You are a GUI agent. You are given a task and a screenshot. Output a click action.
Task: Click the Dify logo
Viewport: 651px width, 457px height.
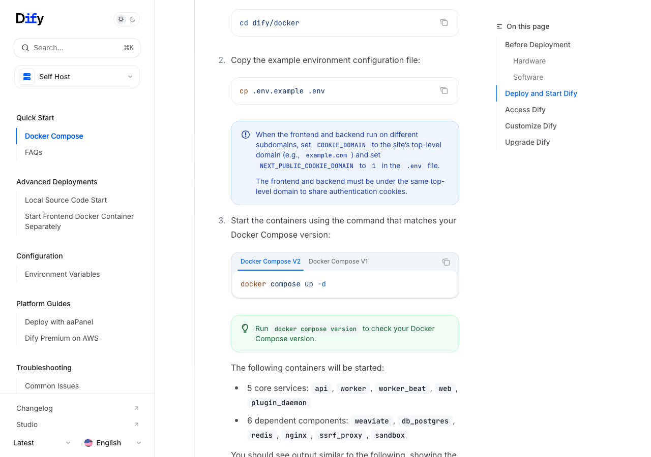point(30,19)
